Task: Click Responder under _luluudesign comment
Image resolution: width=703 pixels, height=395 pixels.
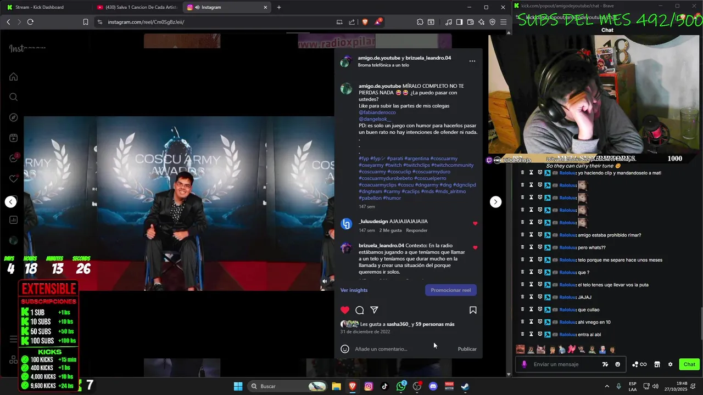Action: coord(416,230)
